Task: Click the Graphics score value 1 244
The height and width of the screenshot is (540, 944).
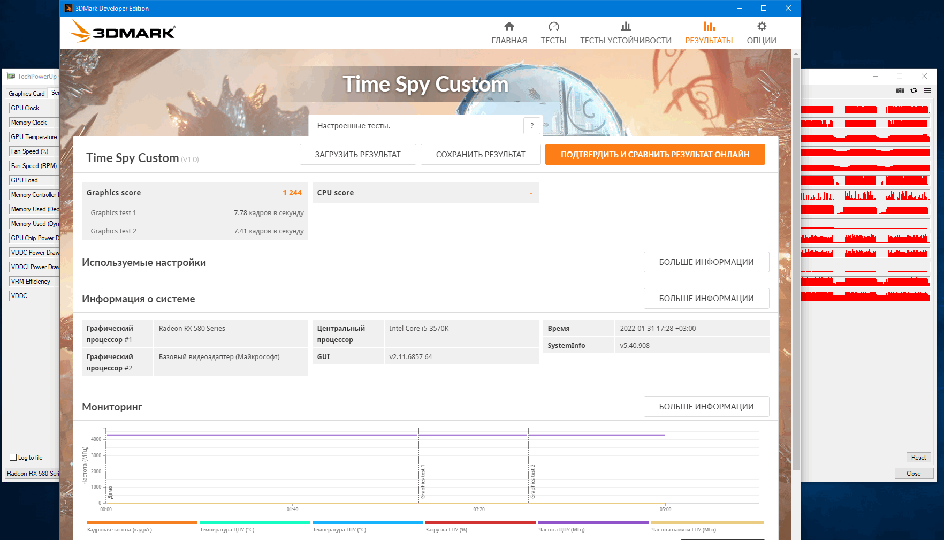Action: coord(292,193)
